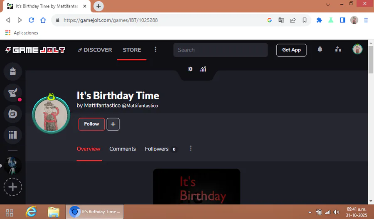Bookmark this page
The width and height of the screenshot is (374, 219).
click(x=305, y=20)
